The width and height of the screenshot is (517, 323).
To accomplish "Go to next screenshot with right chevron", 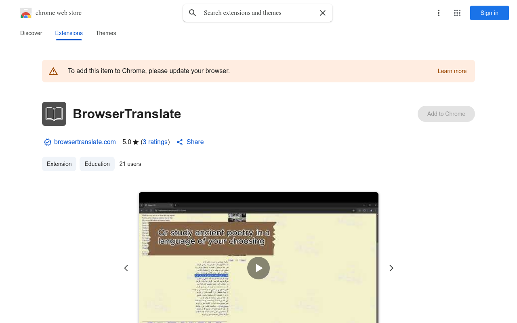I will (391, 268).
